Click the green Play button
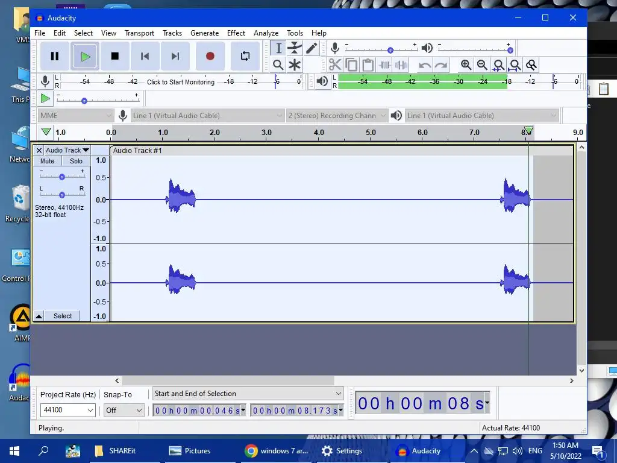 [85, 56]
